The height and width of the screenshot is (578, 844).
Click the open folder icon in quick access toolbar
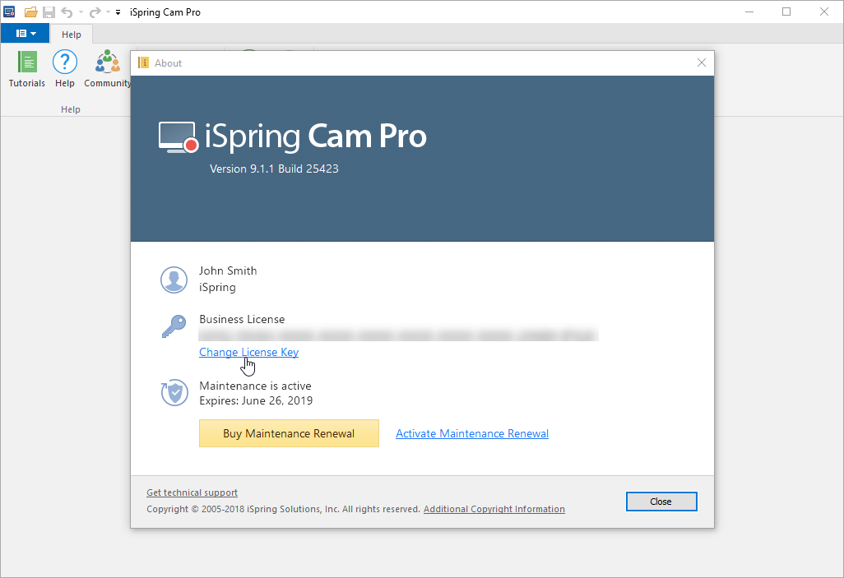[x=31, y=12]
